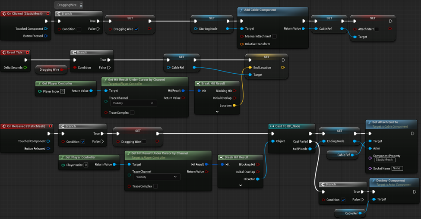The width and height of the screenshot is (421, 219).
Task: Click Cable Ref input pin on Event Tick's SET
Action: click(x=168, y=68)
